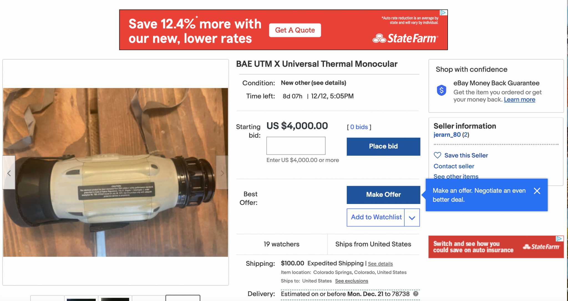The height and width of the screenshot is (301, 568).
Task: Click the Money Back Guarantee shield icon
Action: [x=442, y=90]
